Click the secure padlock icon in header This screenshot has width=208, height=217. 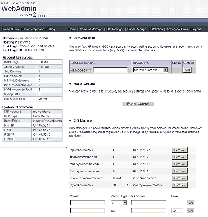click(35, 15)
